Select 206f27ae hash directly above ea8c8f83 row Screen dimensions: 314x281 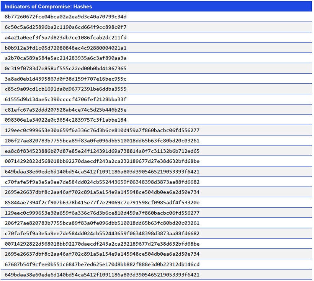[x=102, y=141]
